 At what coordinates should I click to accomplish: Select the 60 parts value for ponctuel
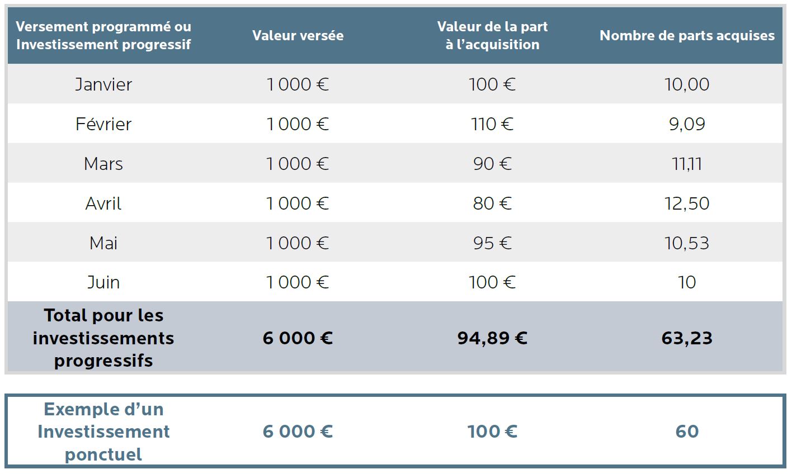(687, 432)
